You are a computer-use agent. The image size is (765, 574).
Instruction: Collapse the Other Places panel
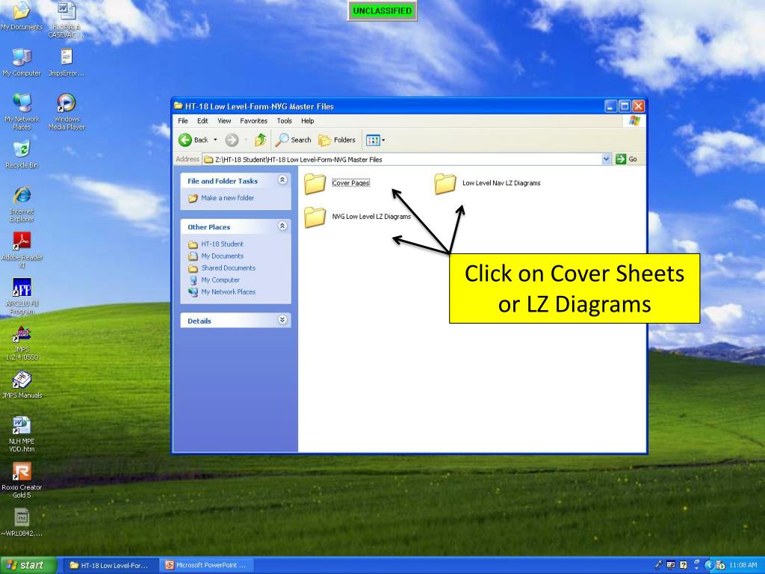click(282, 226)
